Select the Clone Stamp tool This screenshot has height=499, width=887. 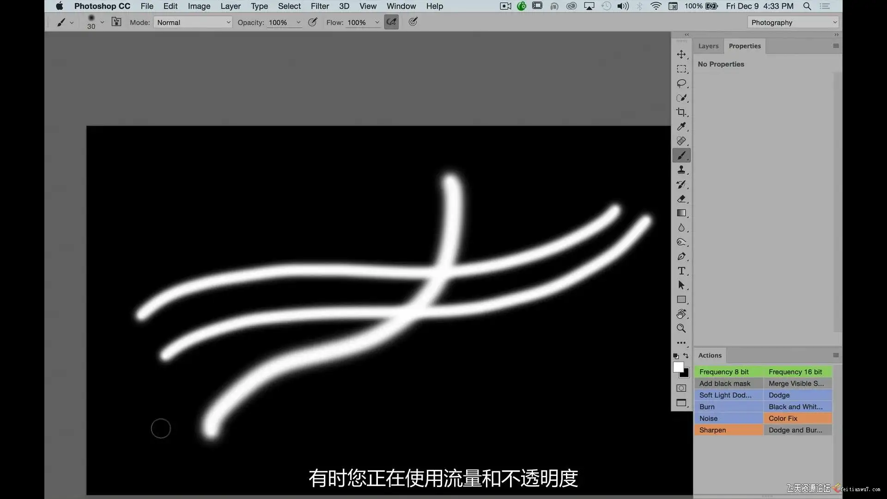[x=681, y=170]
